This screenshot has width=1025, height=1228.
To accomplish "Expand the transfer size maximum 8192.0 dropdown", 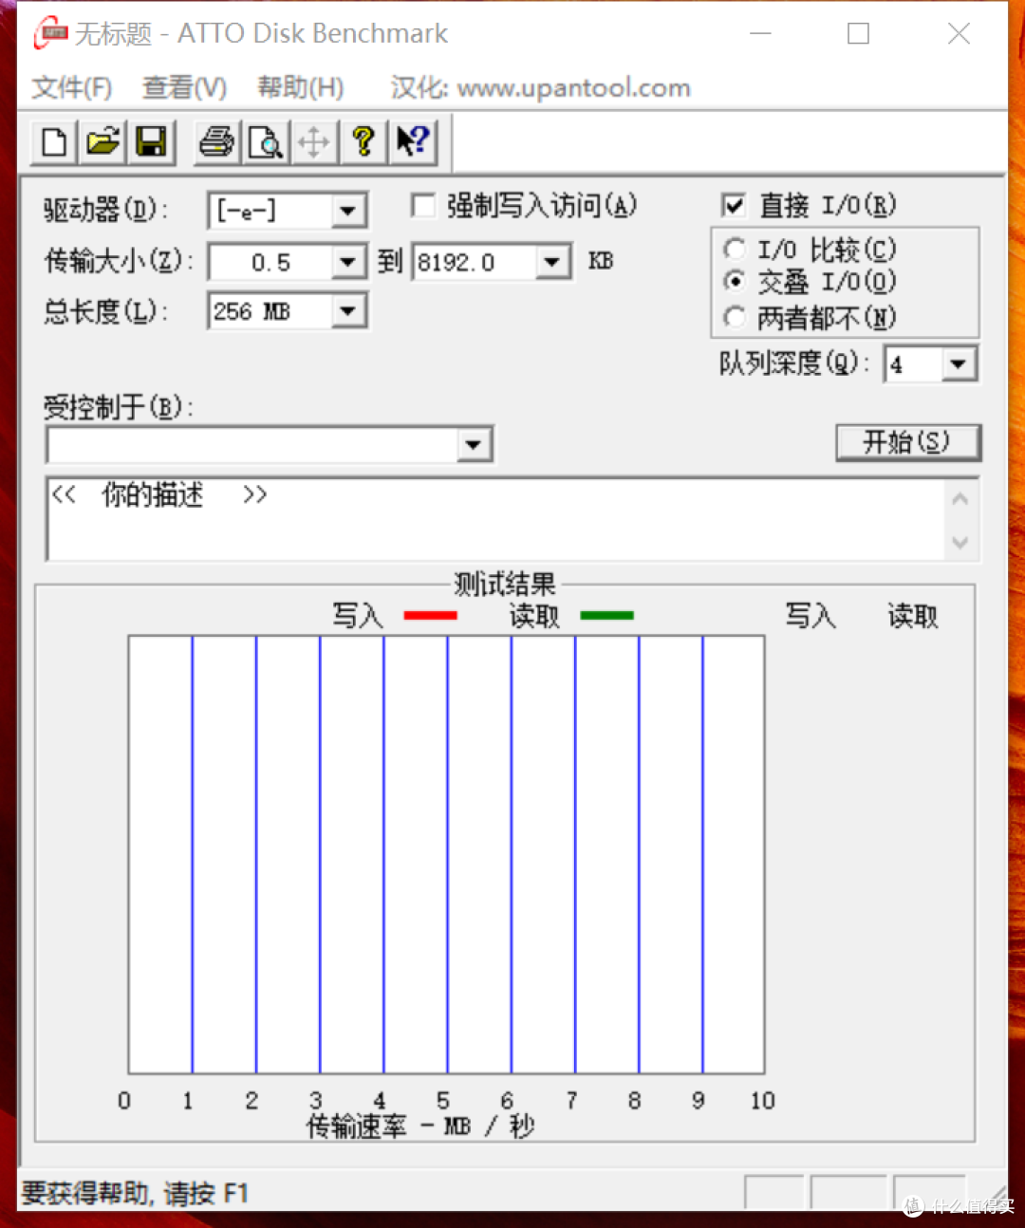I will coord(552,261).
